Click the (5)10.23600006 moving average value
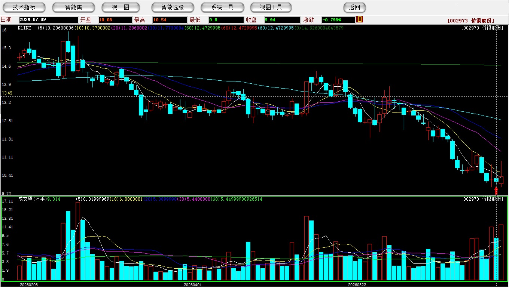Screen dimensions: 509x287 point(55,28)
